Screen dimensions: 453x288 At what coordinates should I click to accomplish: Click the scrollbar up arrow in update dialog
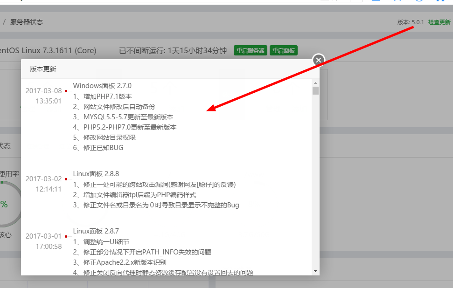pos(315,83)
